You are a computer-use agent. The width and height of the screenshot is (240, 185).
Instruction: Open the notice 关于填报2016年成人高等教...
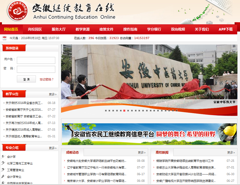pyautogui.click(x=24, y=130)
